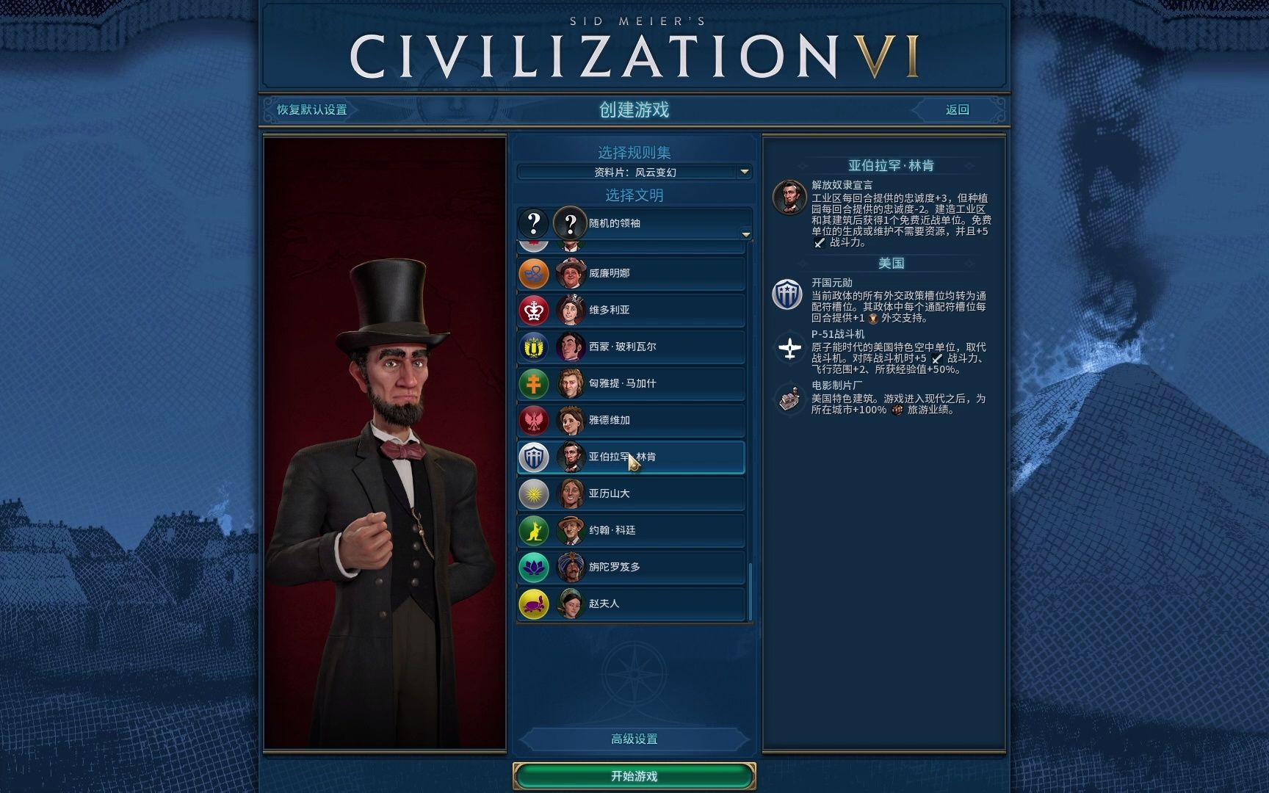
Task: Click the P-51 fighter plane icon
Action: (x=789, y=348)
